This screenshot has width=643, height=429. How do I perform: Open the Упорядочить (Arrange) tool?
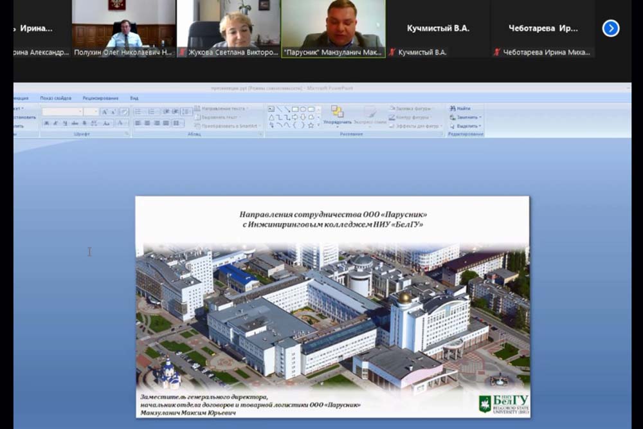pos(337,114)
